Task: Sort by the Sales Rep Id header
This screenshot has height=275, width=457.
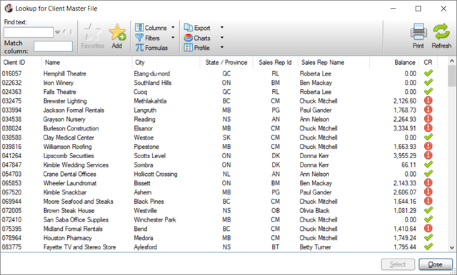Action: click(x=275, y=62)
